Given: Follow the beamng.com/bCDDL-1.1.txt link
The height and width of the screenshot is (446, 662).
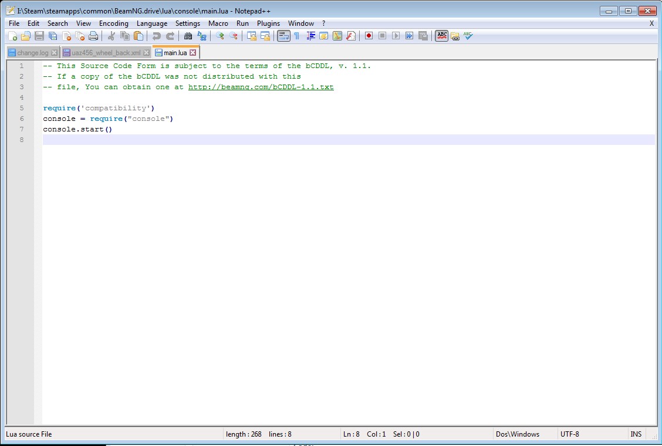Looking at the screenshot, I should (x=261, y=87).
